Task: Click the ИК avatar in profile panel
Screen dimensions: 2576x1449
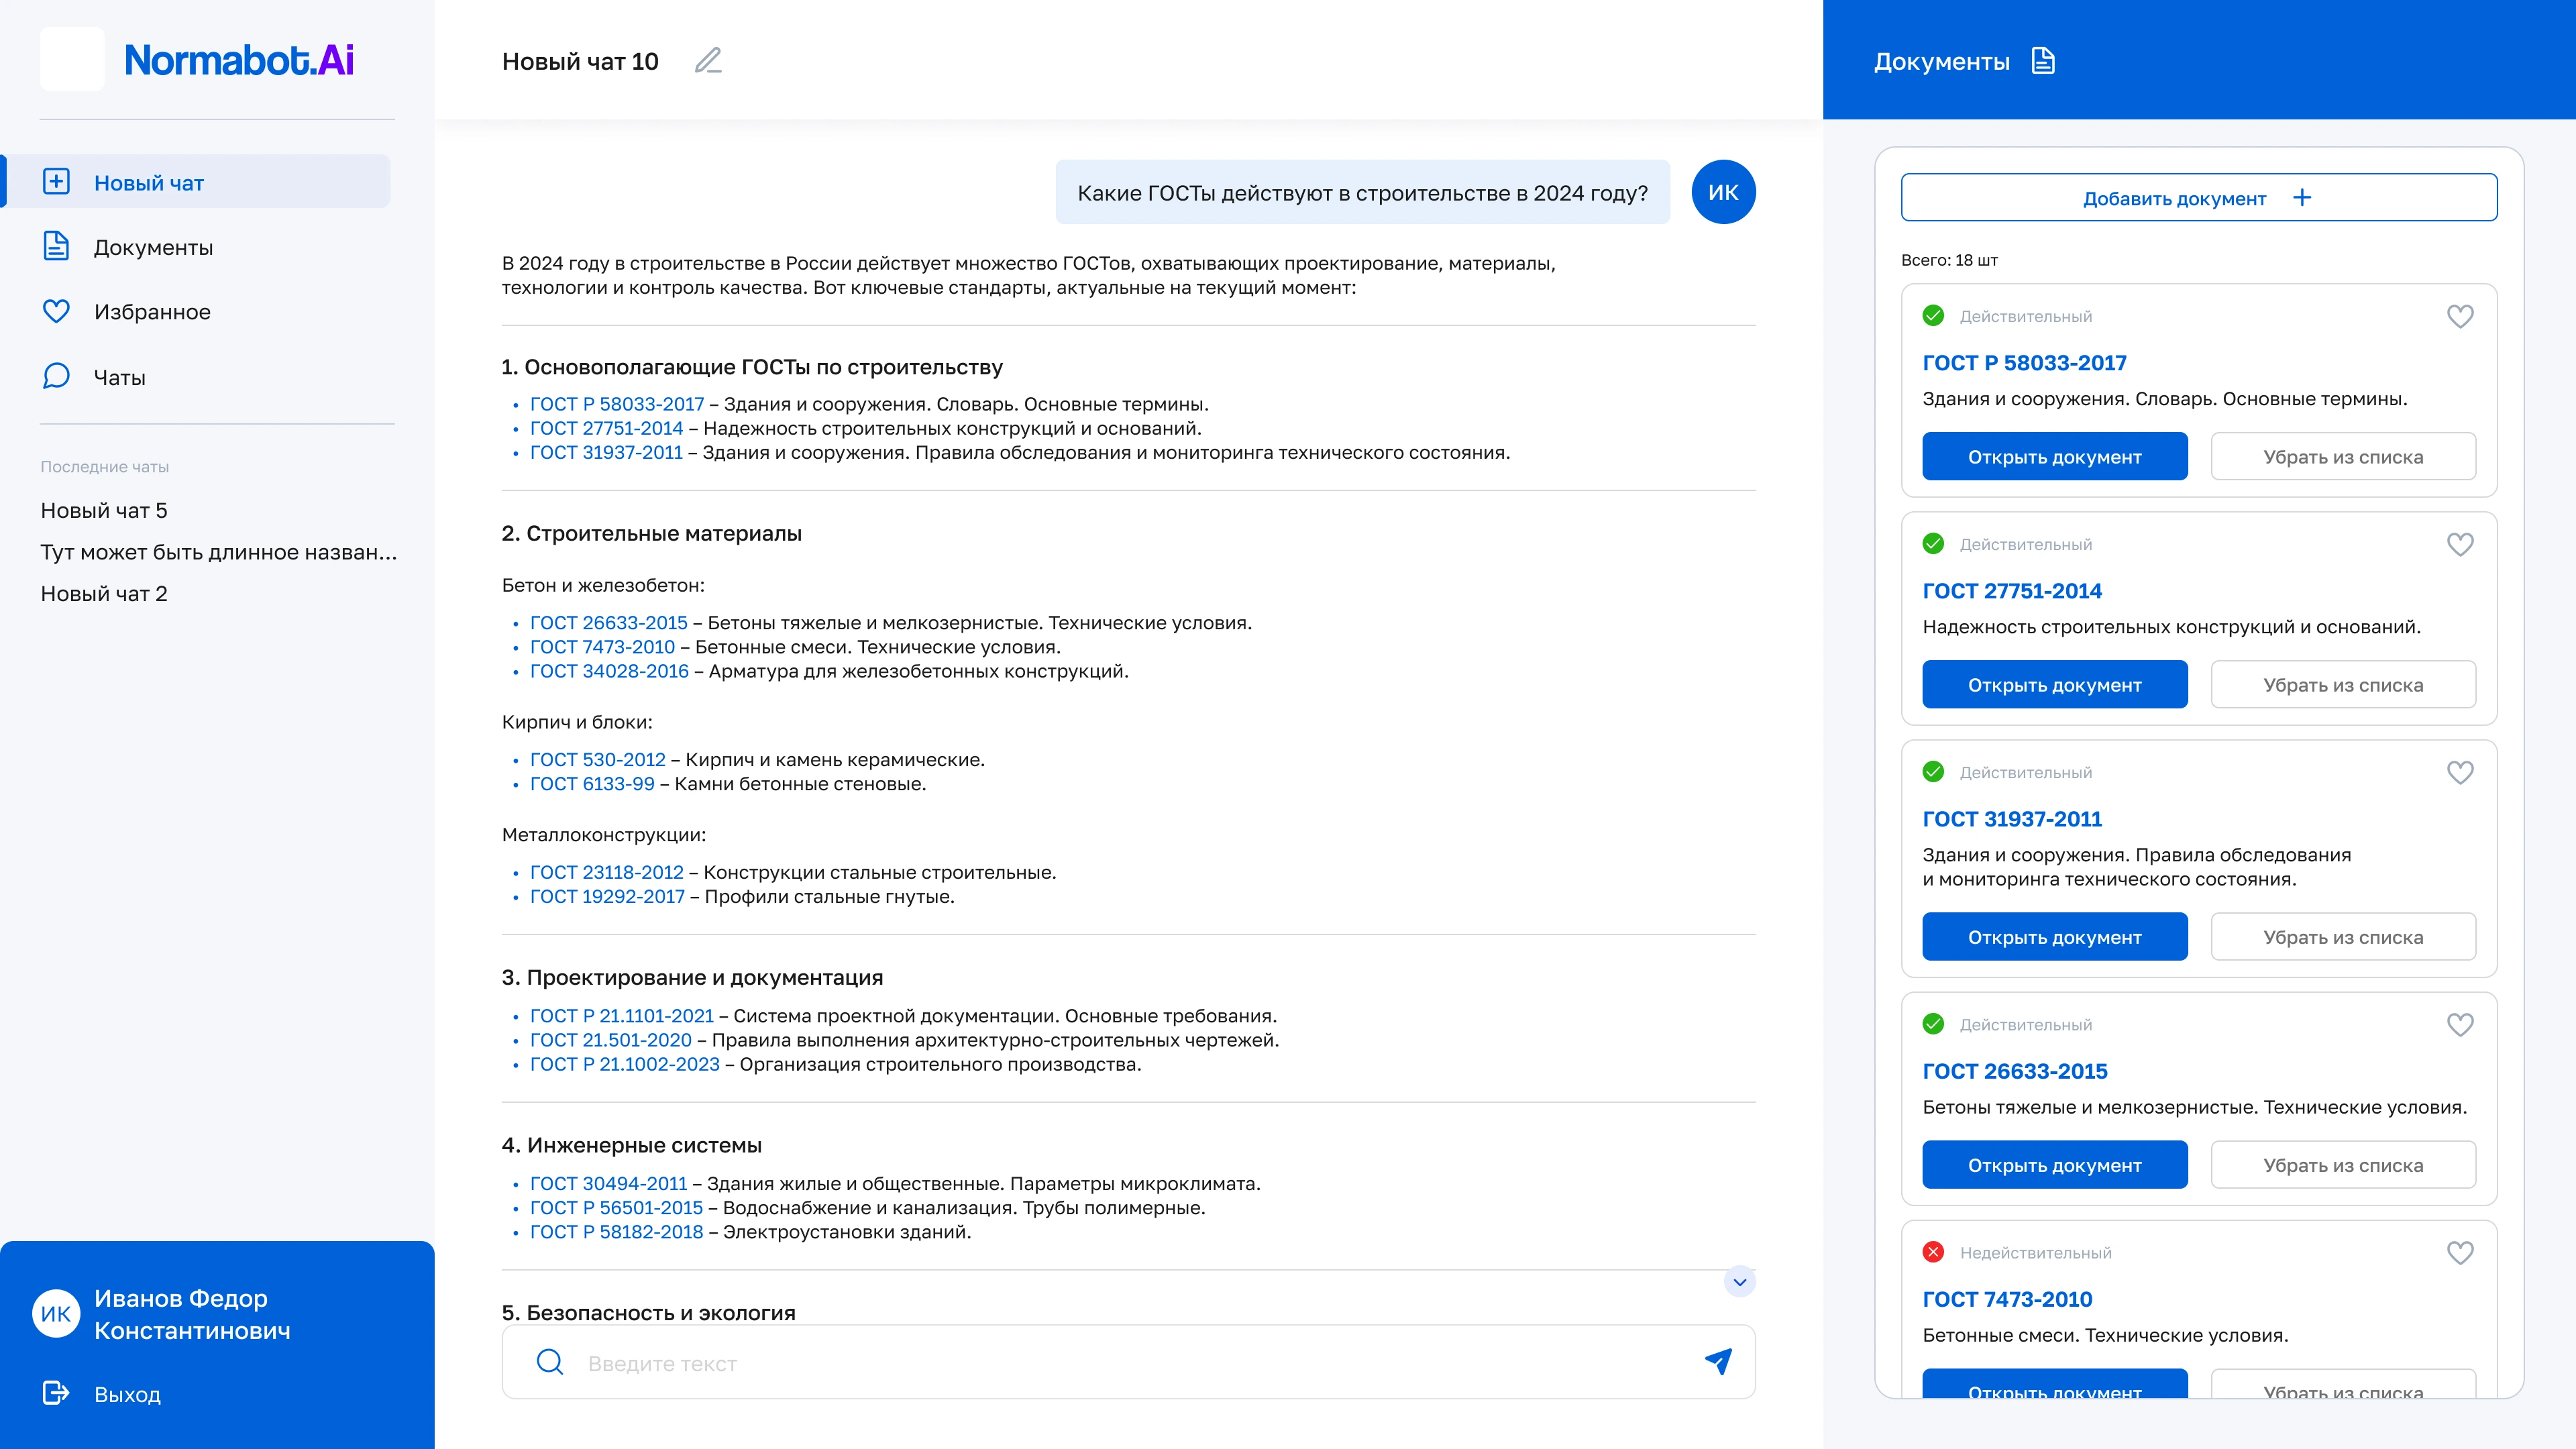Action: (56, 1314)
